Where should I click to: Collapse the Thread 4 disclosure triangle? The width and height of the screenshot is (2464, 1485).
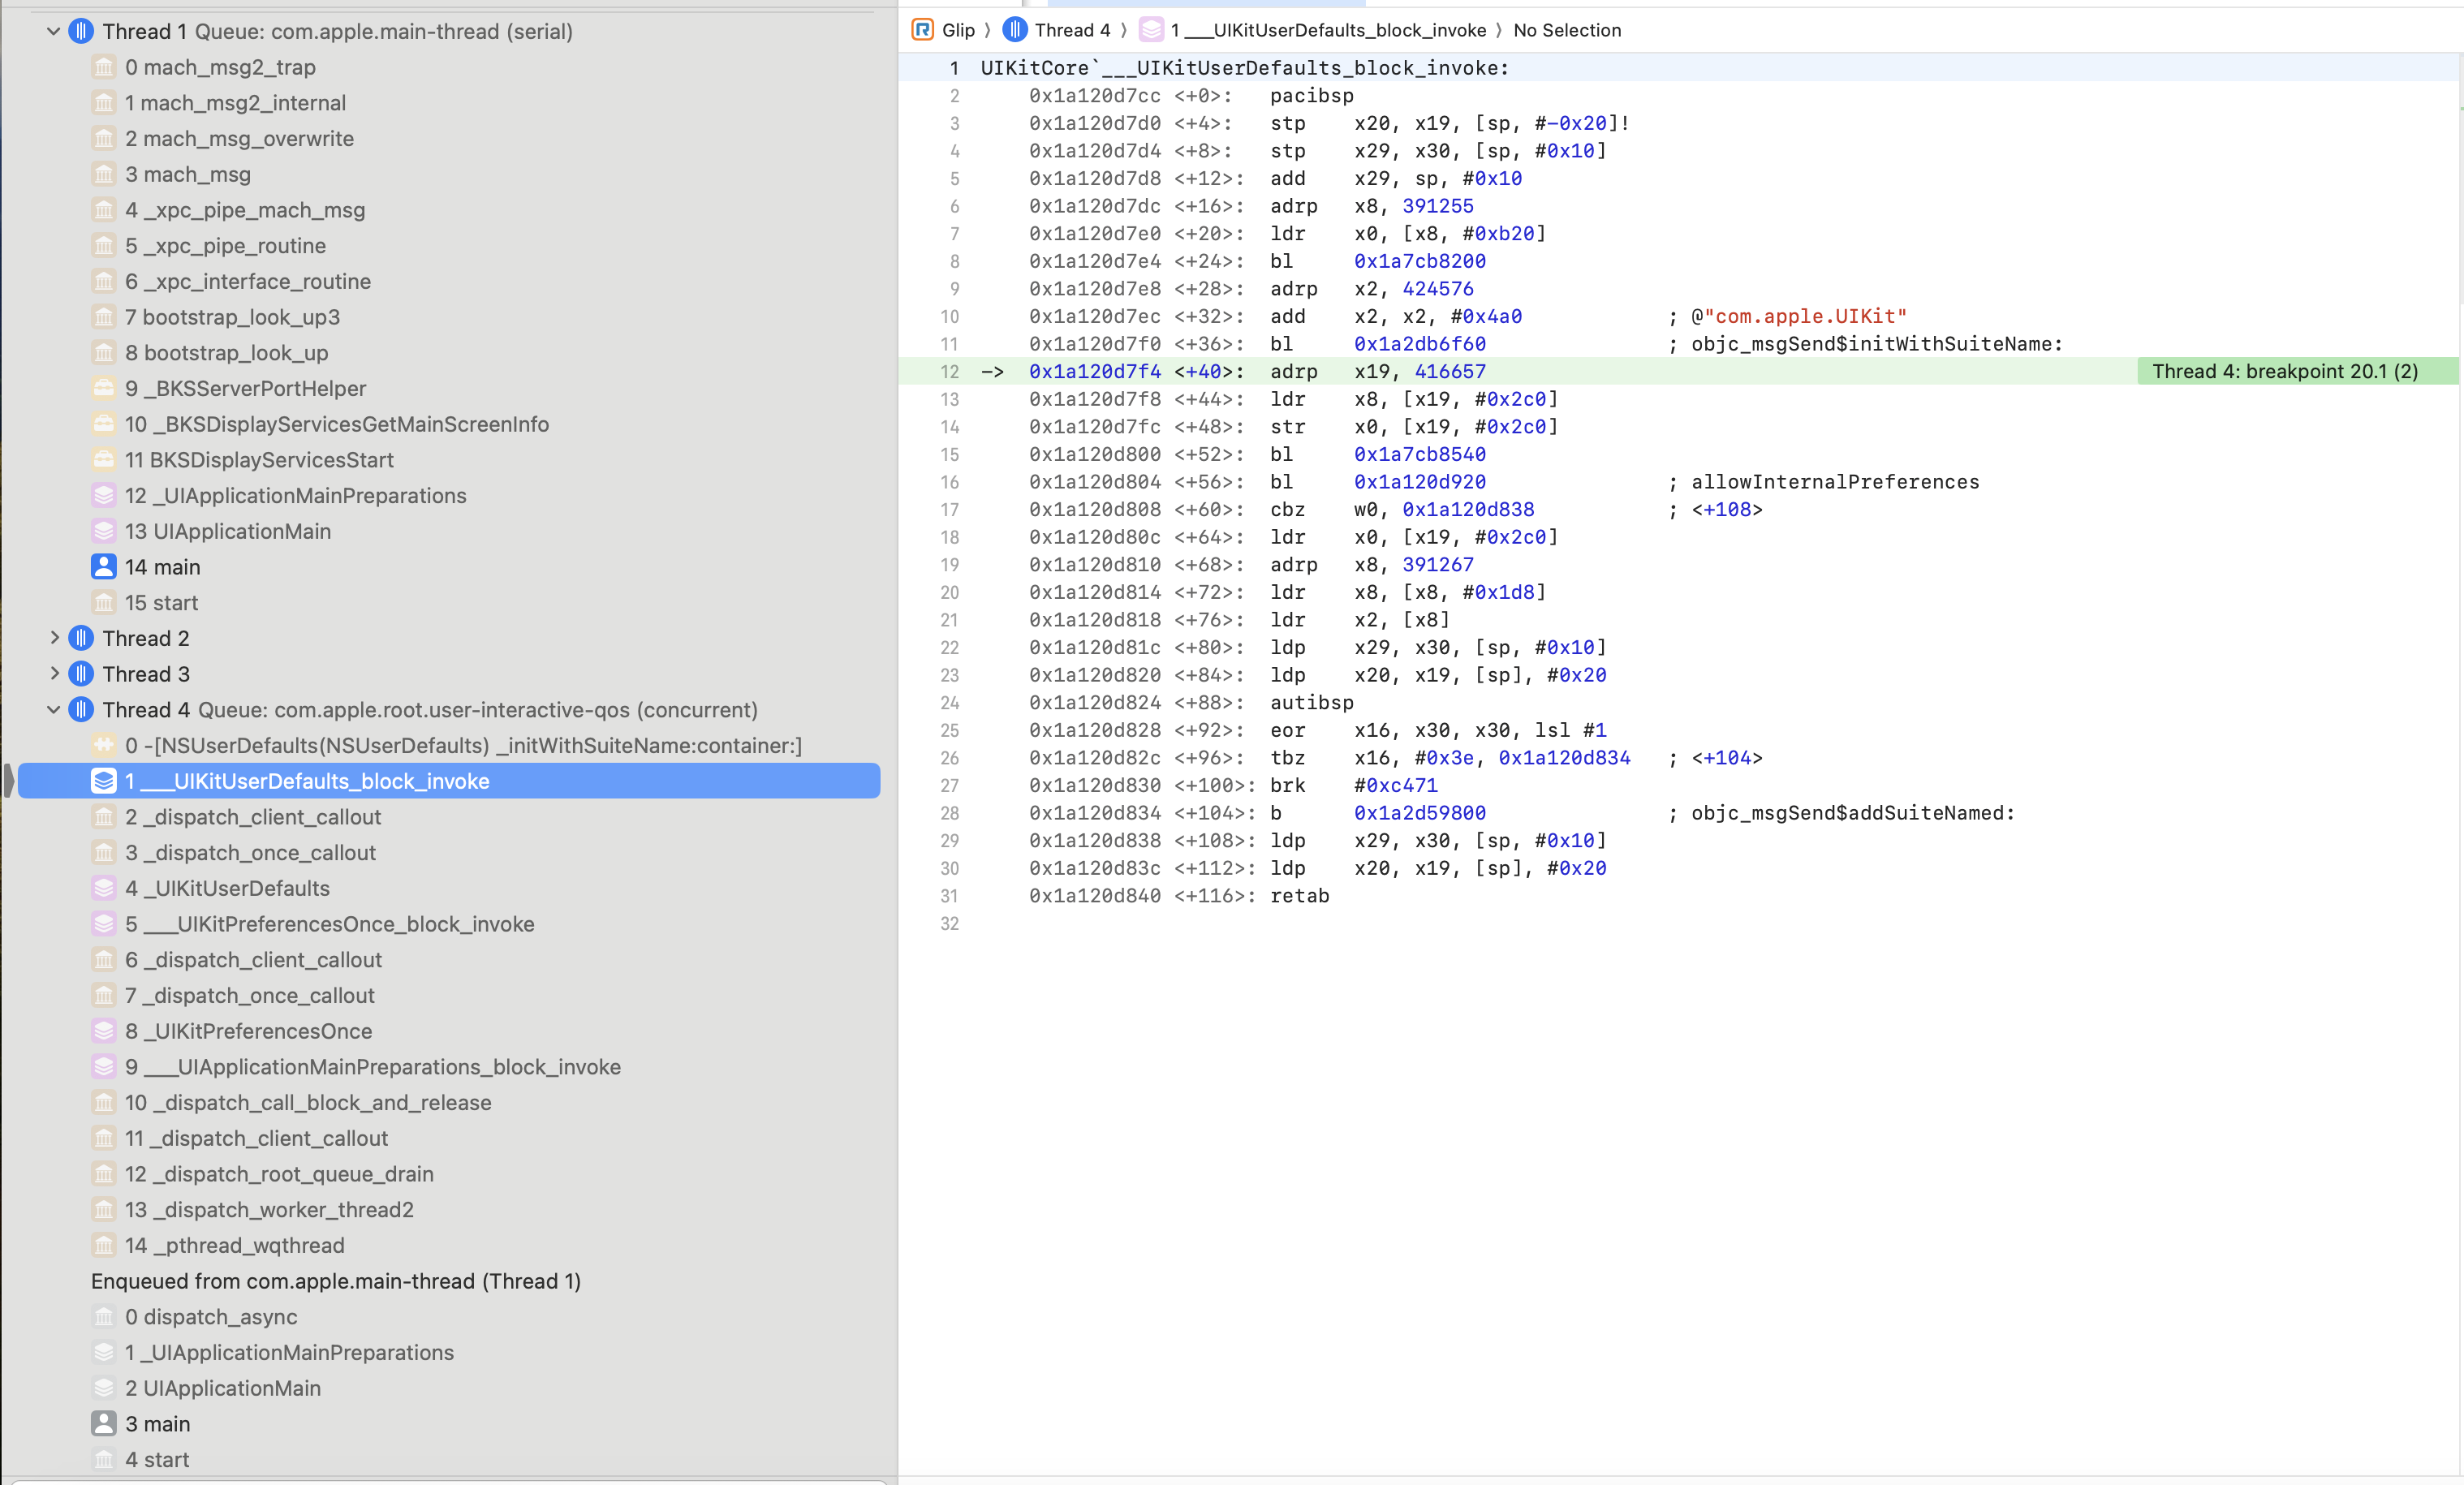54,710
